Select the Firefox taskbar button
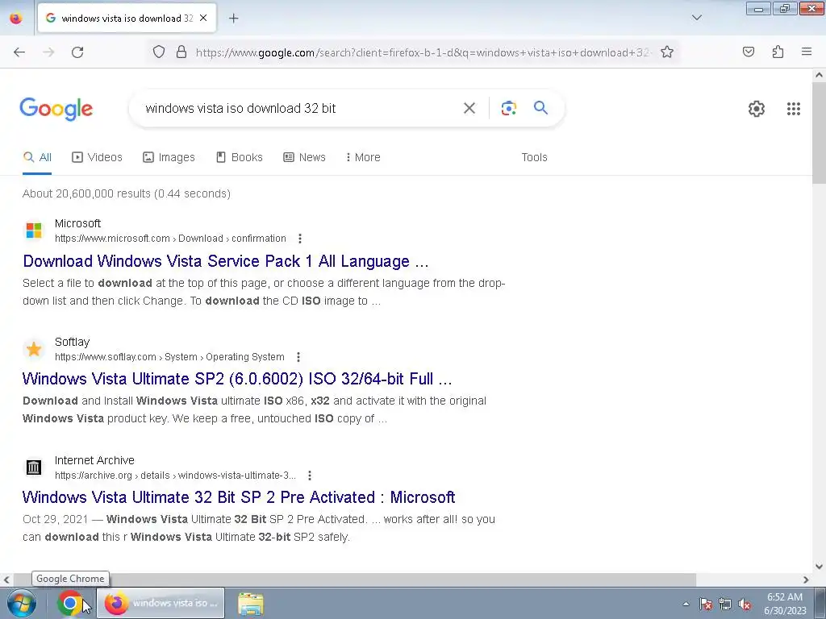This screenshot has width=826, height=619. point(161,603)
